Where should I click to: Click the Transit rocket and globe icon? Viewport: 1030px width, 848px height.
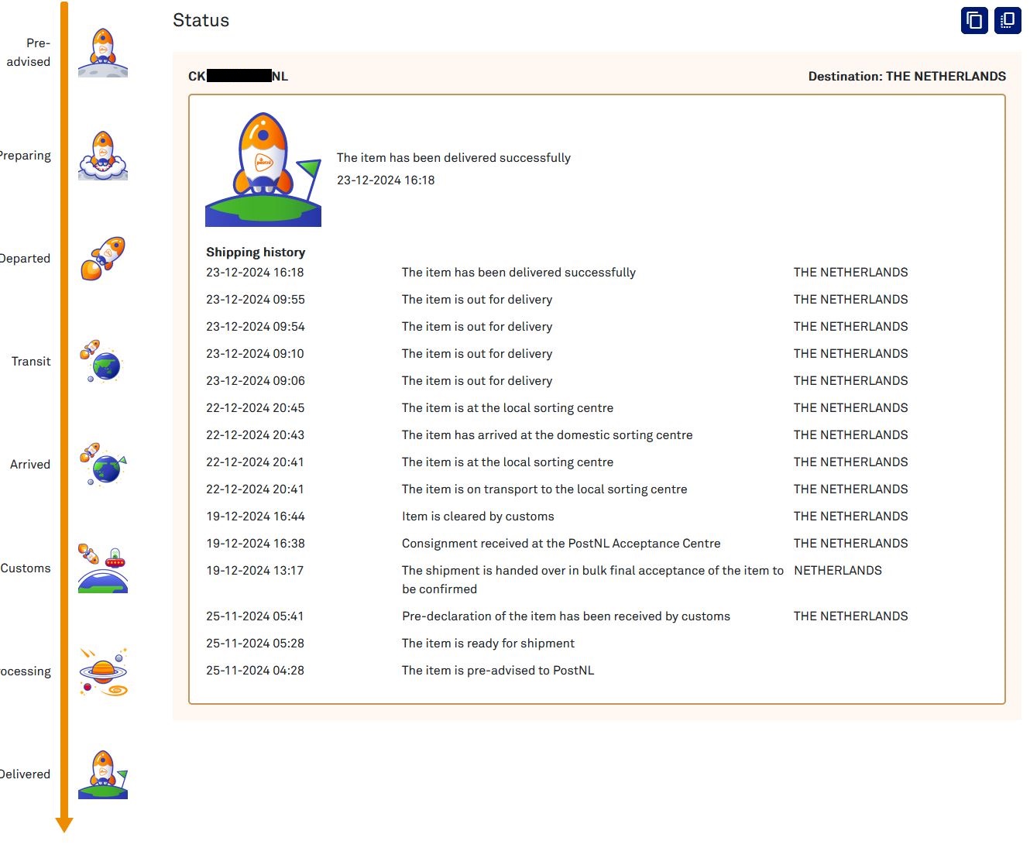103,362
